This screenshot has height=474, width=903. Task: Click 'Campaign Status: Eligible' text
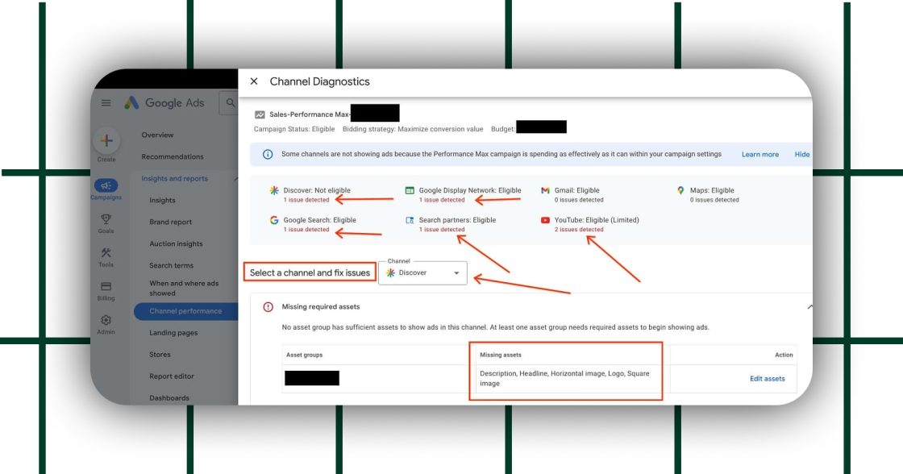pos(293,129)
